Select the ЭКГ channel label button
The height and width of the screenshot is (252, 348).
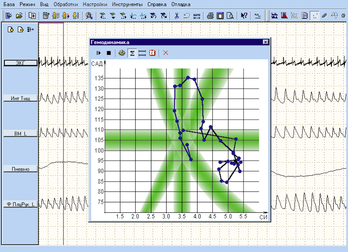20,63
